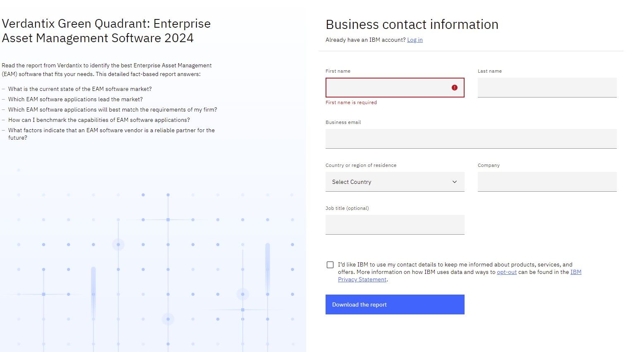
Task: Focus the Job title optional field
Action: point(395,225)
